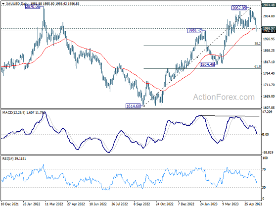This screenshot has height=208, width=277.
Task: Click the MACD 0.00 zero-line label
Action: [265, 135]
